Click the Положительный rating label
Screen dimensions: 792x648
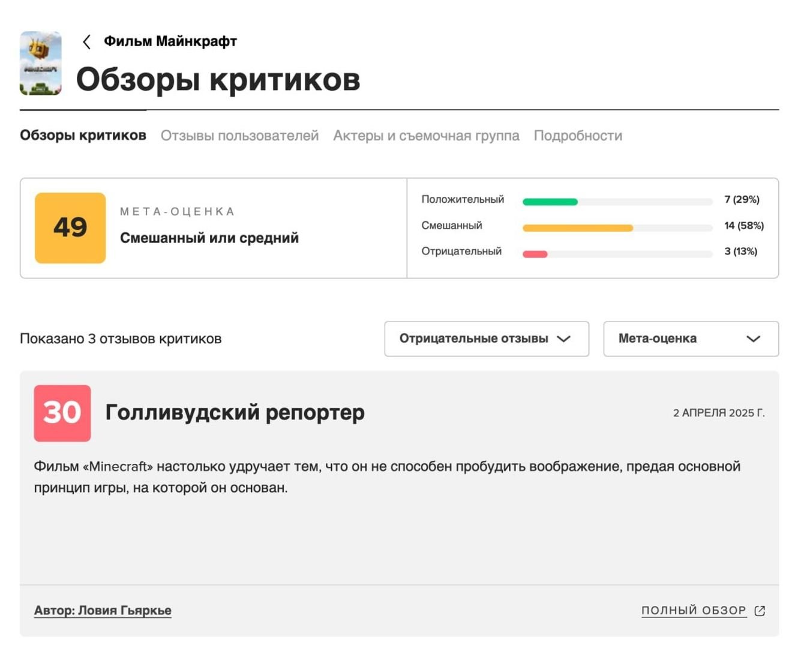pyautogui.click(x=463, y=199)
